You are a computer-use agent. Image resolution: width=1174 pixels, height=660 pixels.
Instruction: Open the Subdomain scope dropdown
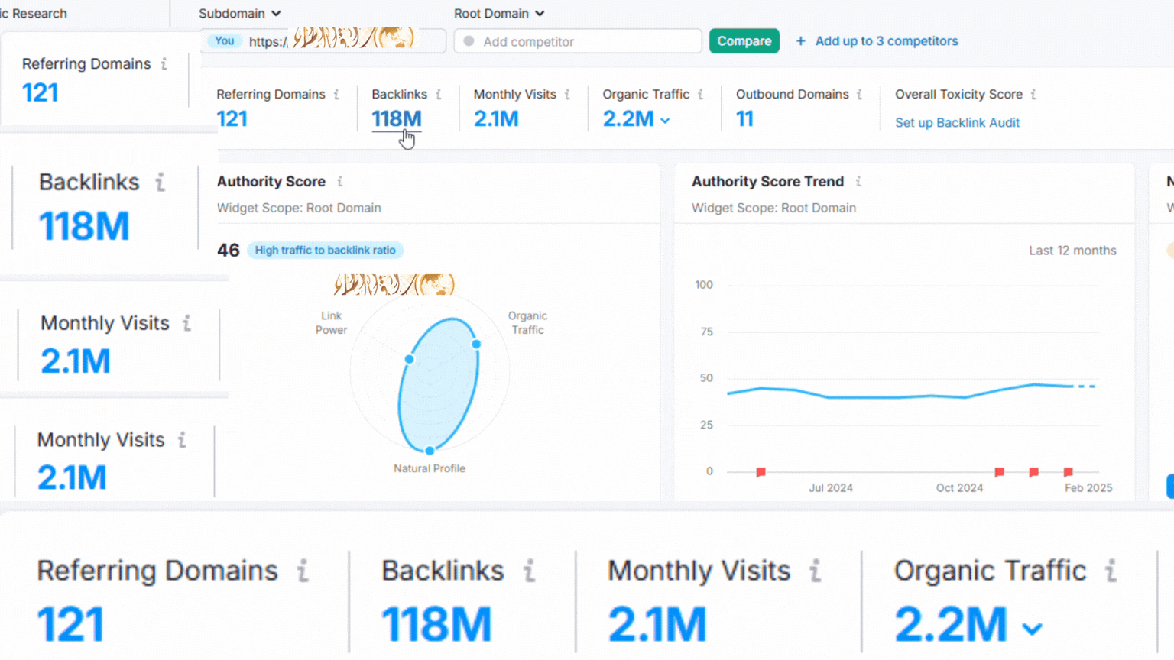[x=239, y=14]
